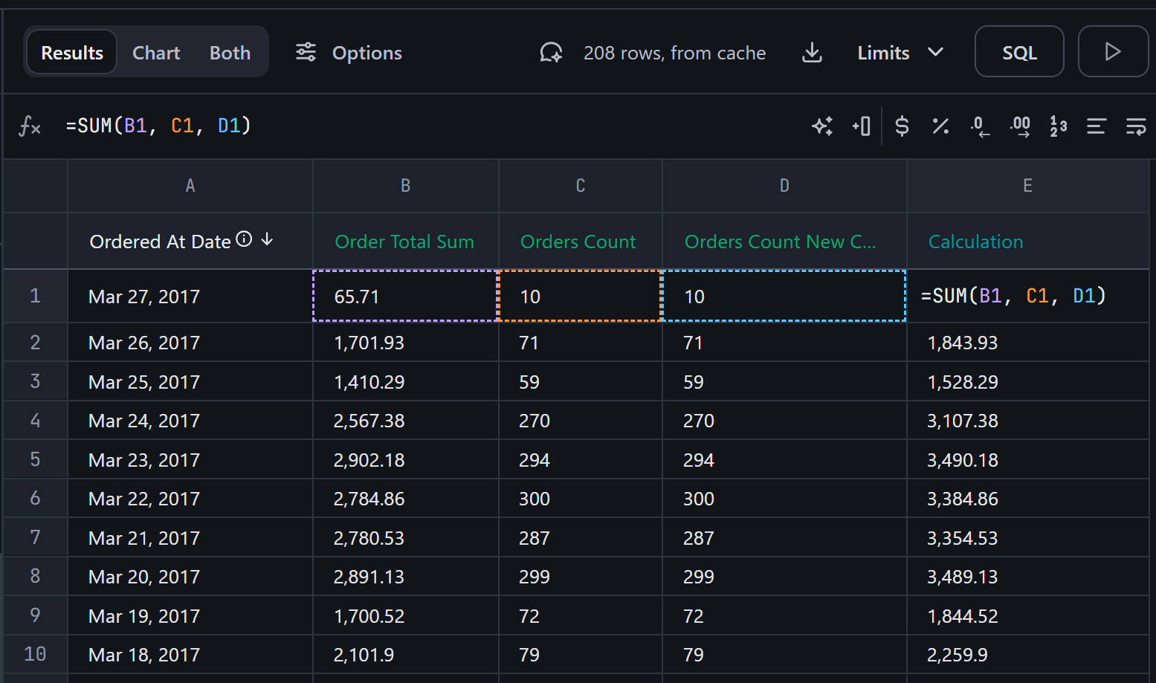Switch to the Chart tab
Viewport: 1156px width, 683px height.
click(156, 53)
